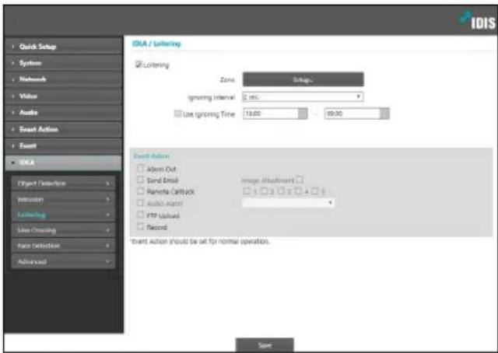Check remote callback box 4

pos(297,190)
